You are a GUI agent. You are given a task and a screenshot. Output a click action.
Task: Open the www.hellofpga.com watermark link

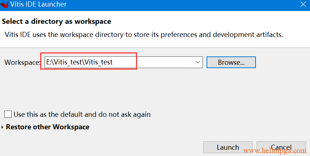(275, 151)
